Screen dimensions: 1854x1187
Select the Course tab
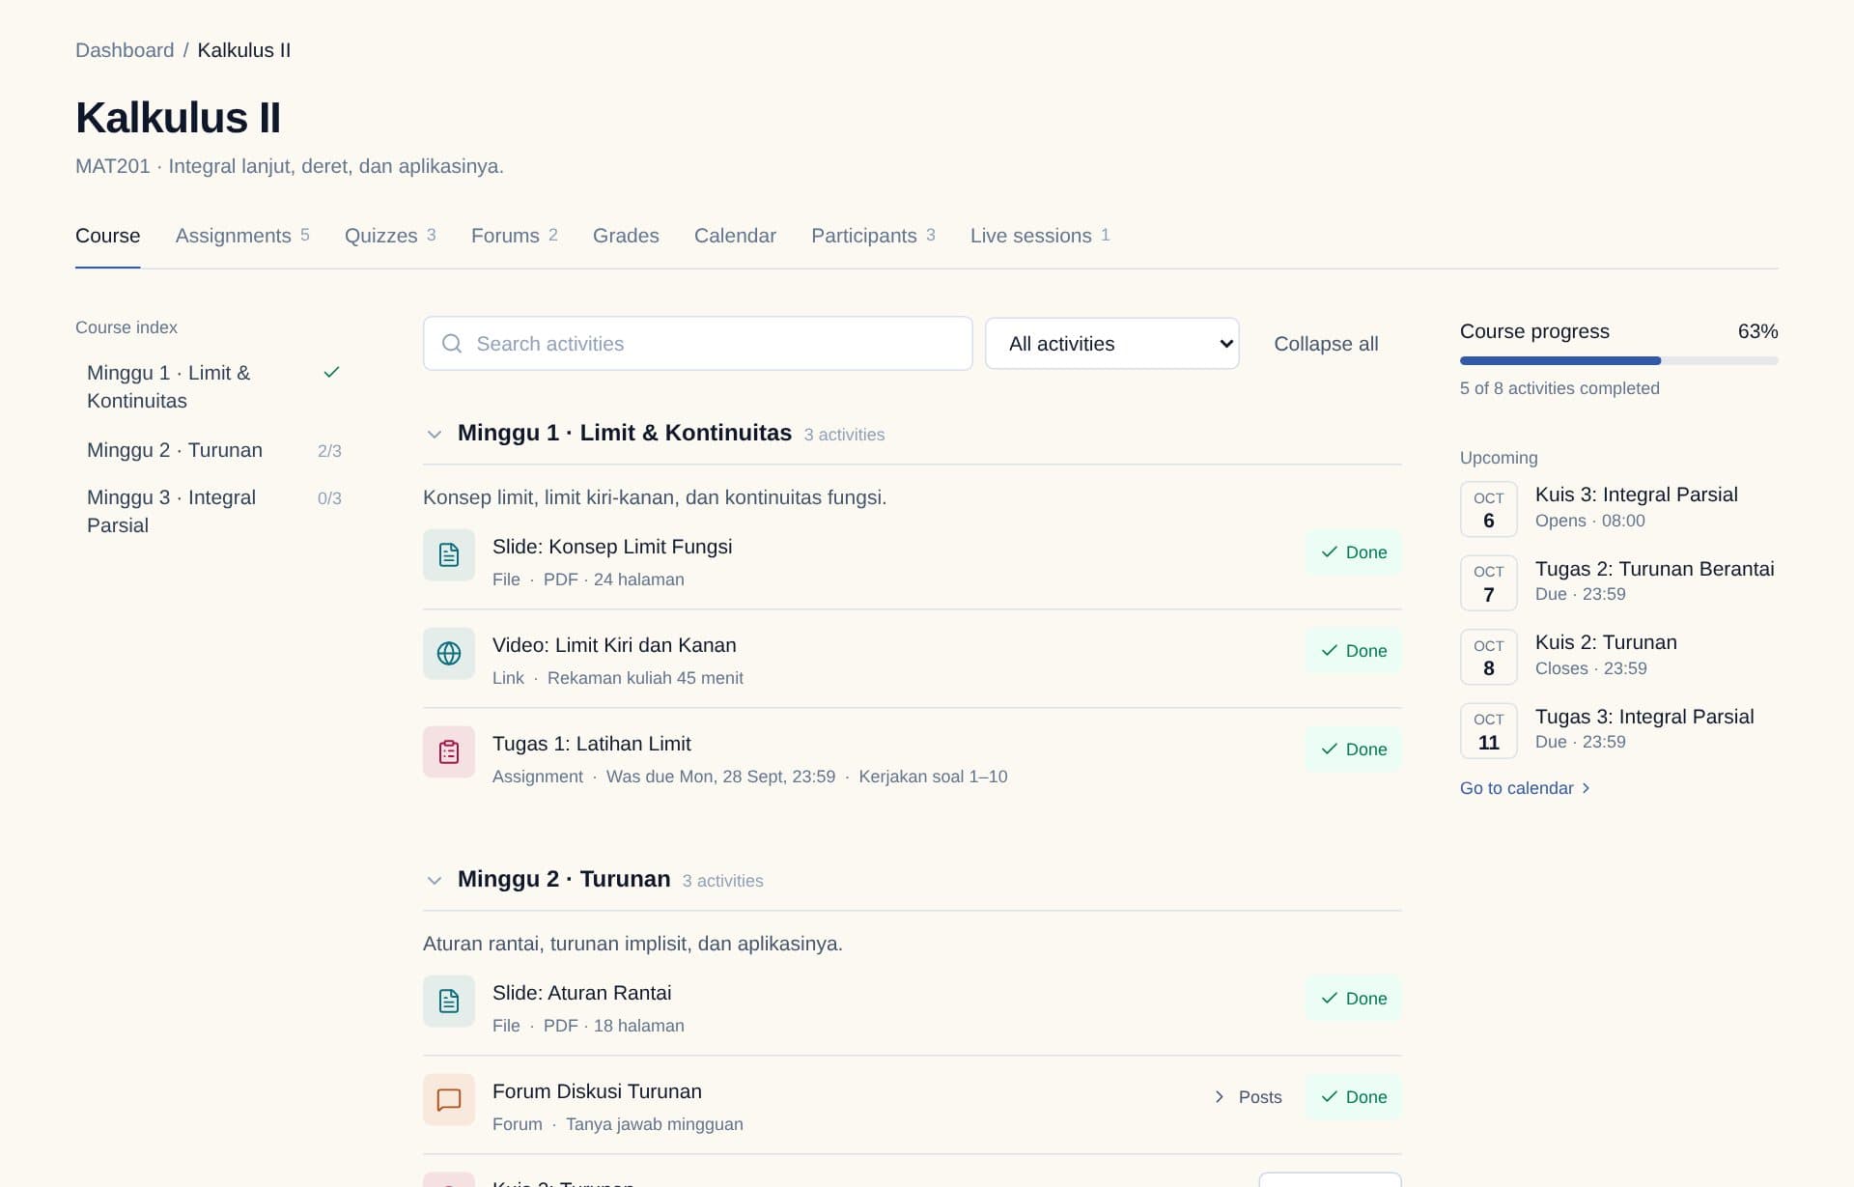point(108,236)
